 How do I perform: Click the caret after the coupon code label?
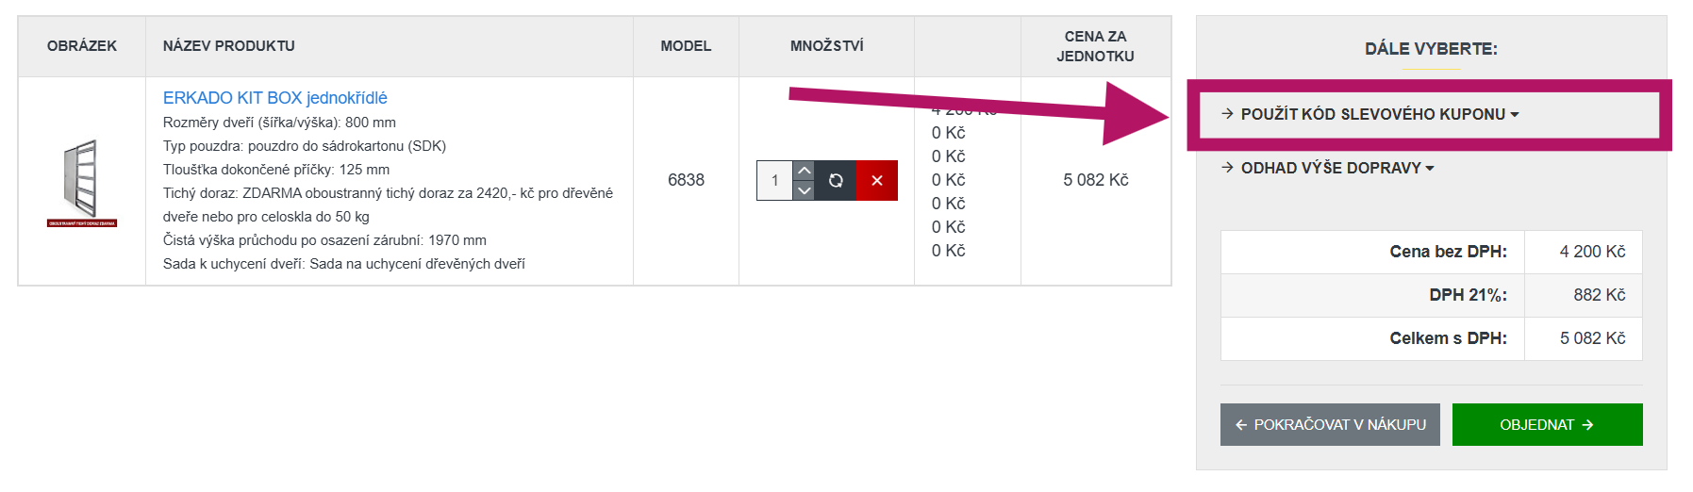[x=1515, y=115]
